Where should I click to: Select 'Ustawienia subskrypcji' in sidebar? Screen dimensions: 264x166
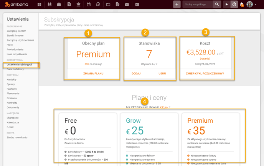click(x=19, y=64)
